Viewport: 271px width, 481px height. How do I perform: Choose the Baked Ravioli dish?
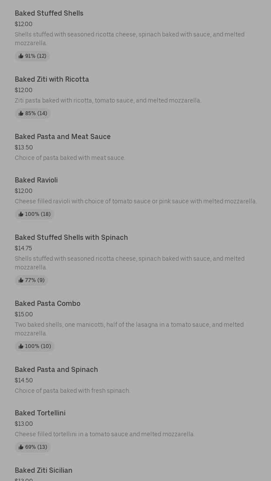(36, 180)
